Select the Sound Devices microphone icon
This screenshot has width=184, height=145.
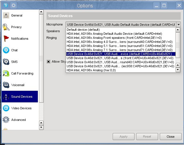click(6, 97)
